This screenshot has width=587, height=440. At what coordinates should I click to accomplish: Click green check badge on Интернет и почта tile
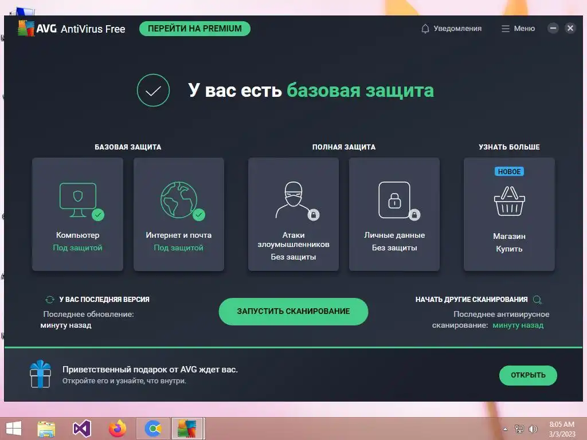(x=199, y=215)
